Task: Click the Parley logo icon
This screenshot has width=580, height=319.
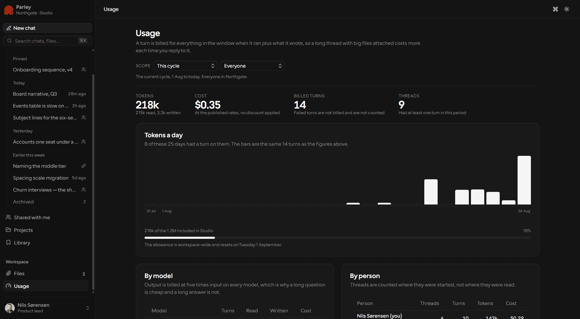Action: [x=9, y=10]
